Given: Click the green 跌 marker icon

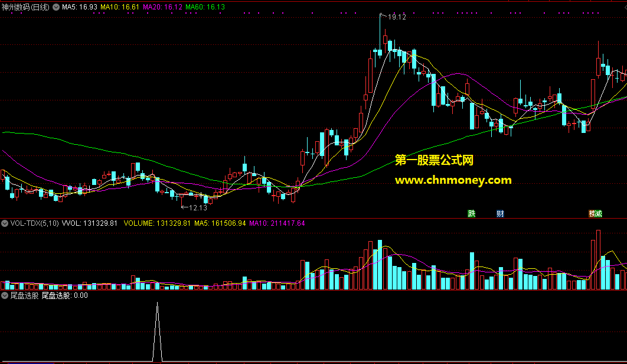Looking at the screenshot, I should coord(472,213).
